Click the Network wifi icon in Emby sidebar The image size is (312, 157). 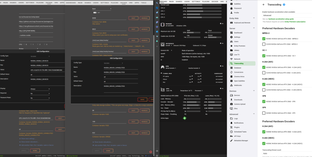pos(231,59)
